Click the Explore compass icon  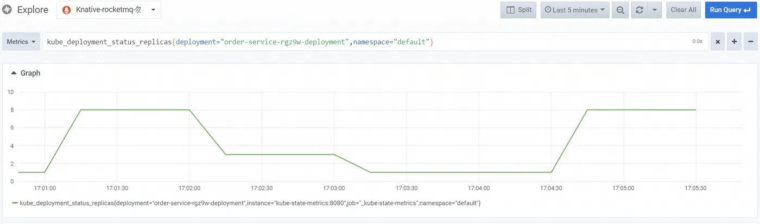pos(8,10)
